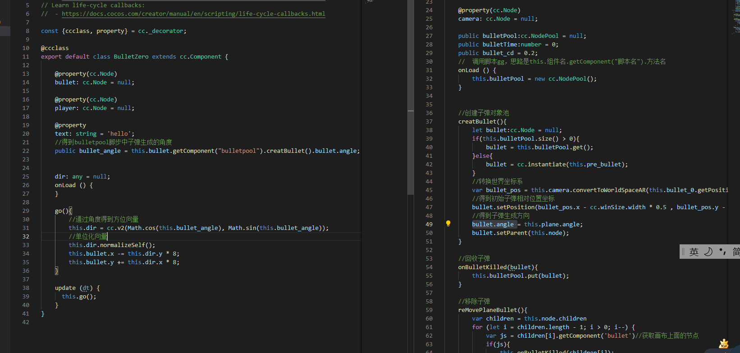Click line number 59 in the right editor
The height and width of the screenshot is (353, 740).
tap(429, 310)
